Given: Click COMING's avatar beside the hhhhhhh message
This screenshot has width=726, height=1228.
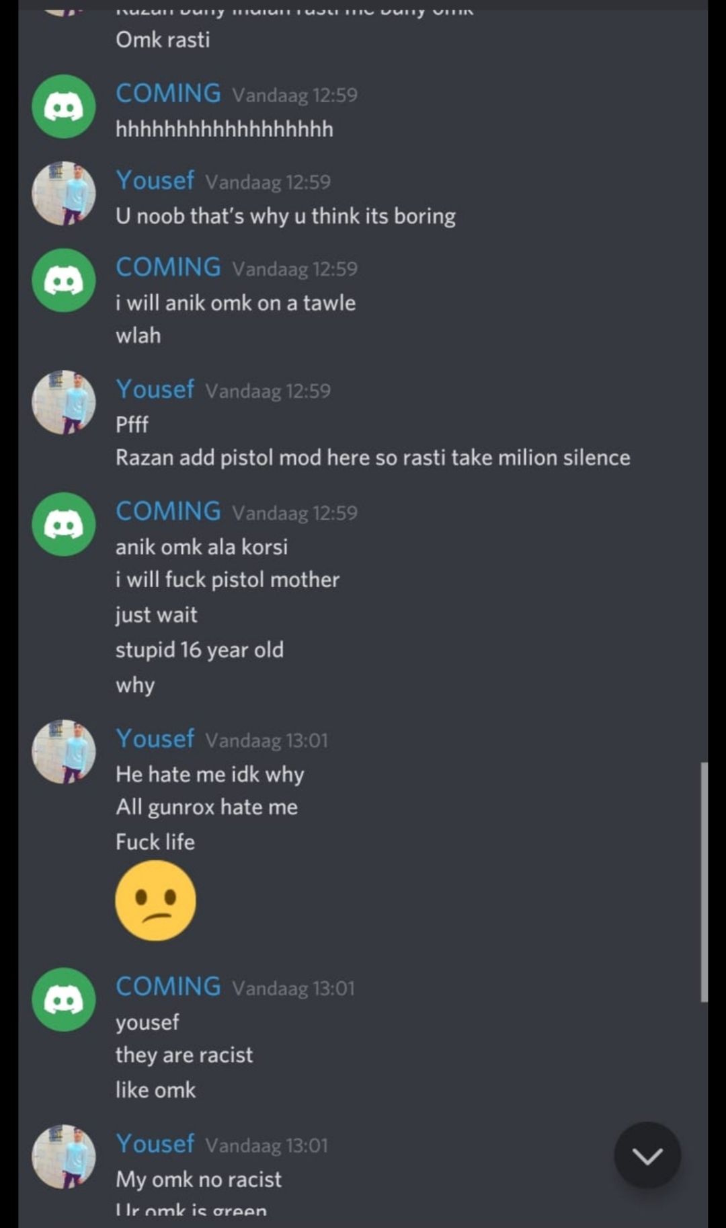Looking at the screenshot, I should pos(64,106).
